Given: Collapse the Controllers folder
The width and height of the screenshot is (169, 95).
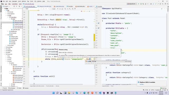Looking at the screenshot, I should tap(8, 17).
